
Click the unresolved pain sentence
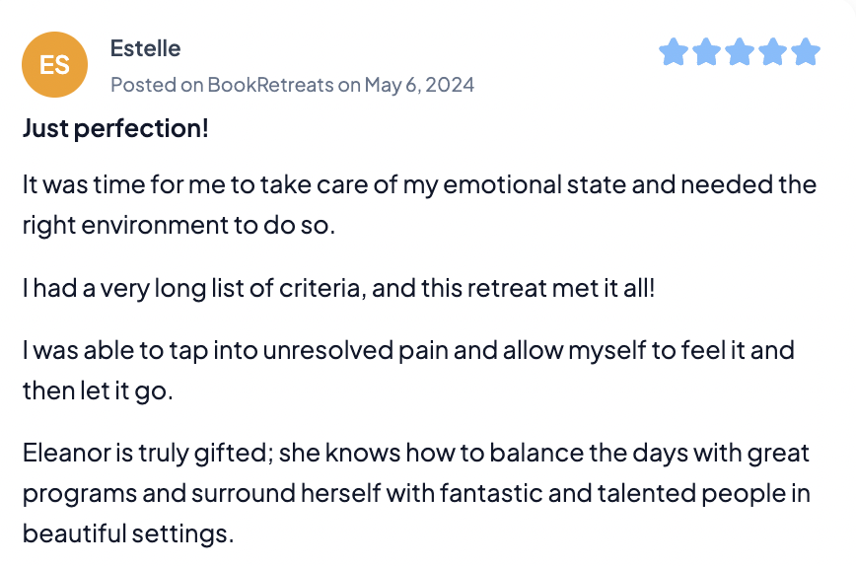tap(408, 351)
